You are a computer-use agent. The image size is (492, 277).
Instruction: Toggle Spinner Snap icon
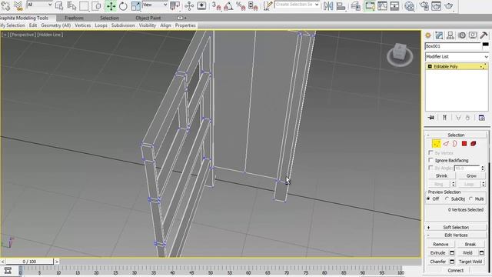(x=253, y=5)
